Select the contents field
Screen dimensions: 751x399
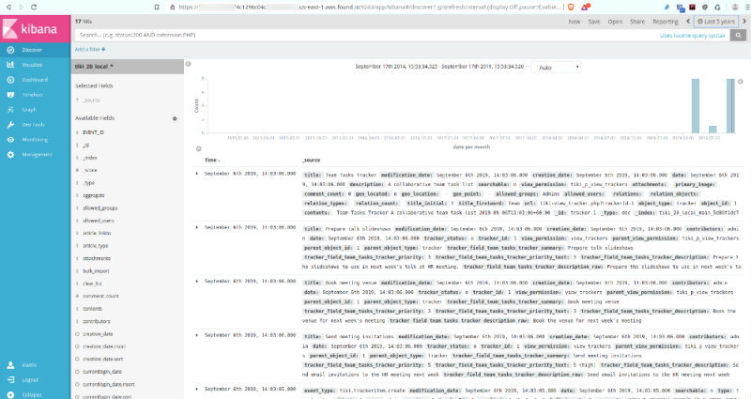[92, 309]
